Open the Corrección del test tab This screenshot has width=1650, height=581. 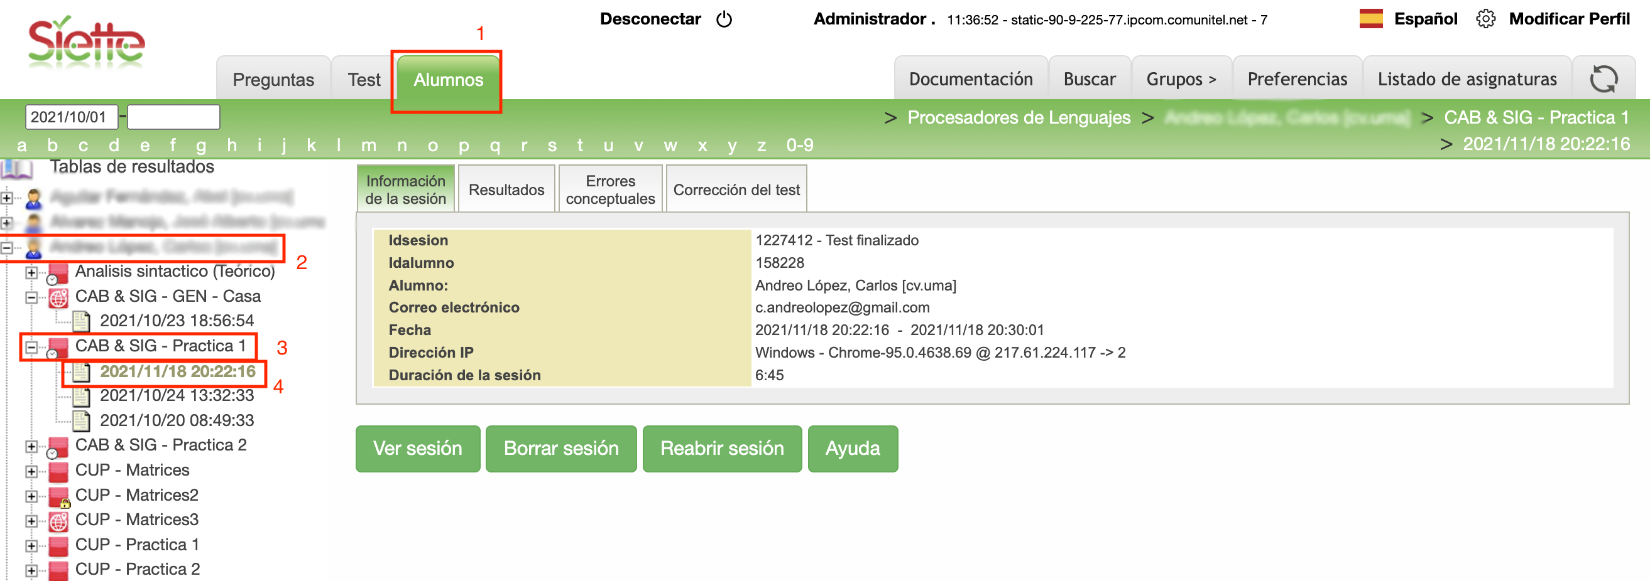pos(736,190)
